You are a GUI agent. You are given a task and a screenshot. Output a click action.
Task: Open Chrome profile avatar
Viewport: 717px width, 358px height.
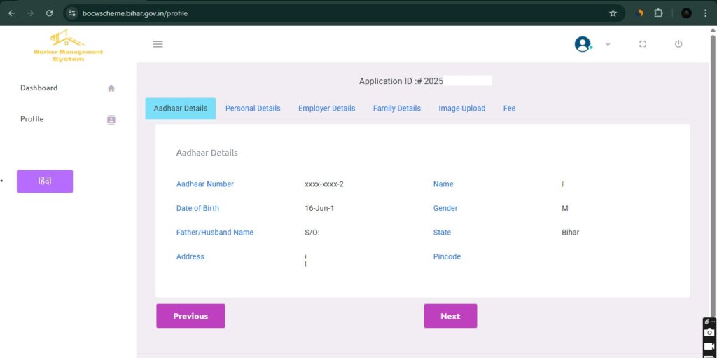click(x=686, y=13)
